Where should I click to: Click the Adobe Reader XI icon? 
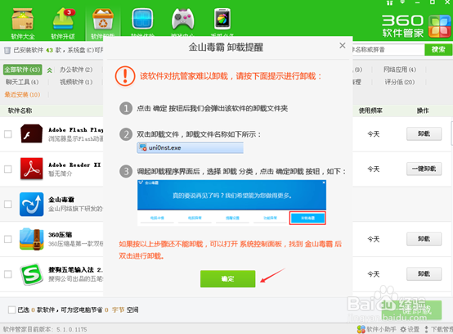pyautogui.click(x=32, y=169)
